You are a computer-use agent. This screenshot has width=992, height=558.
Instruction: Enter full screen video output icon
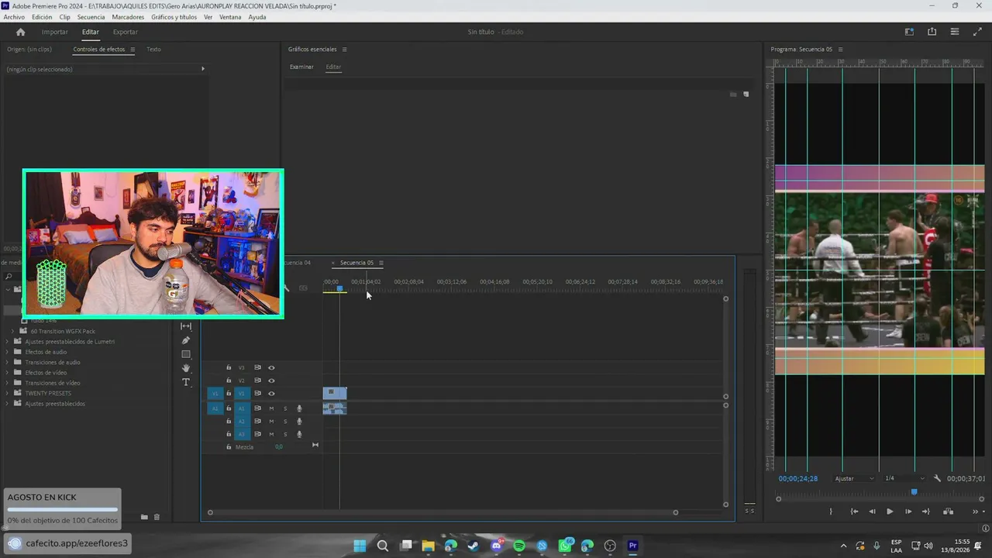(x=977, y=32)
